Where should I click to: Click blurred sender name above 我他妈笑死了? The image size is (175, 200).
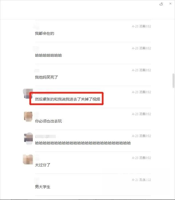click(x=37, y=70)
